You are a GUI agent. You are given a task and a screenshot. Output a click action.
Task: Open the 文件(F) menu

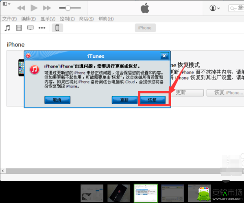[x=10, y=19]
